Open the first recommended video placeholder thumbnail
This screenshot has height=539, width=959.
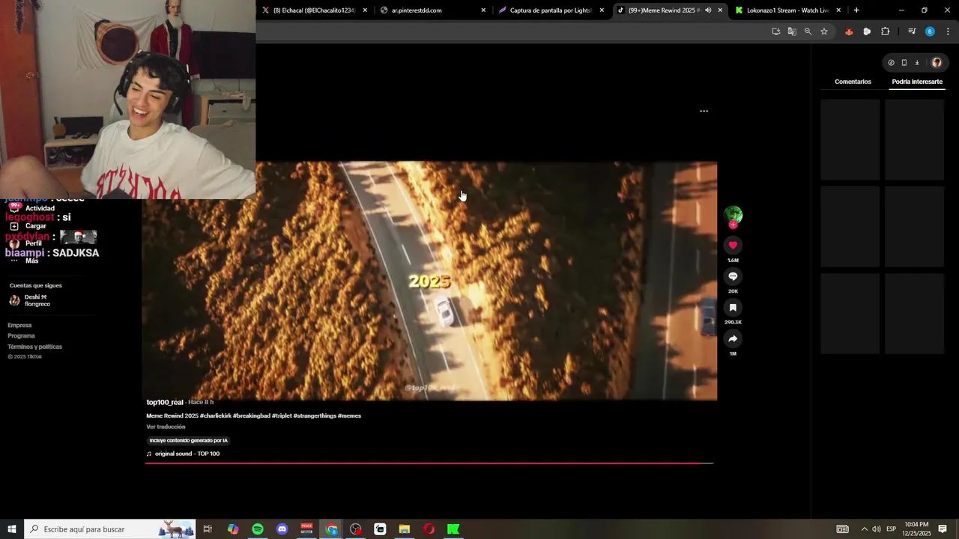click(850, 140)
